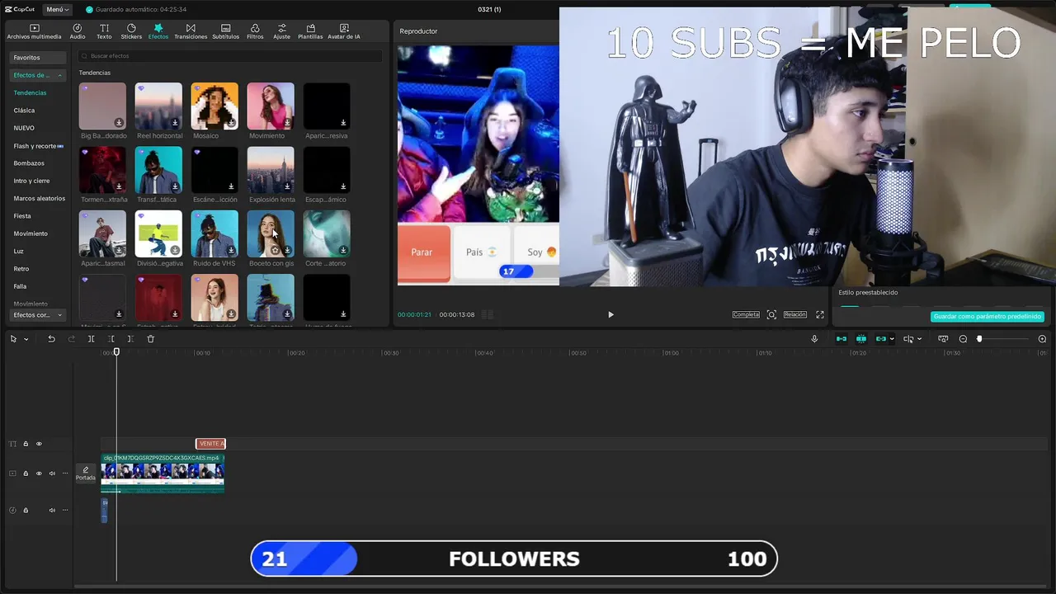Click the Completa preview button
Screen dimensions: 1056x594
click(x=746, y=314)
